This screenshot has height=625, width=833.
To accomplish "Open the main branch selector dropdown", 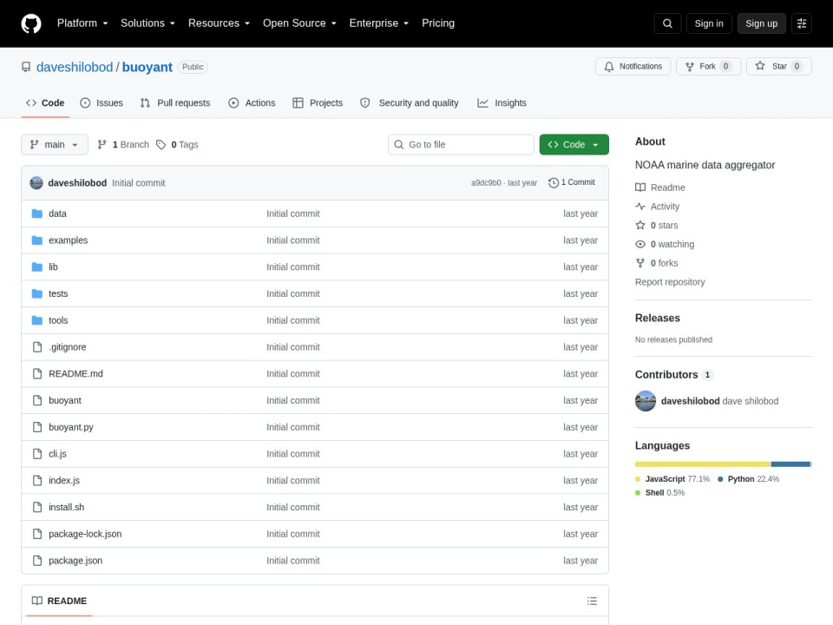I will [54, 145].
